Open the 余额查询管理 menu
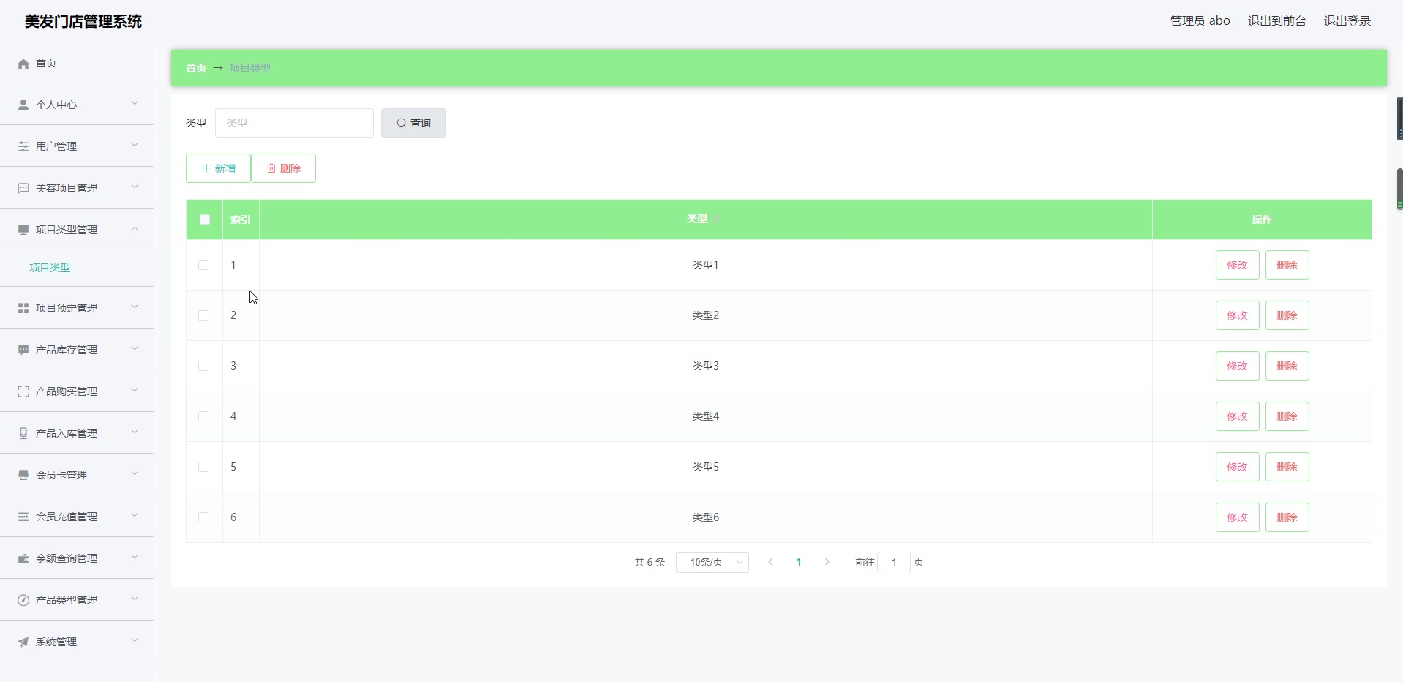1403x682 pixels. 77,558
